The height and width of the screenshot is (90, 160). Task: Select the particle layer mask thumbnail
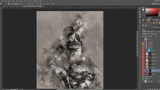(x=150, y=70)
